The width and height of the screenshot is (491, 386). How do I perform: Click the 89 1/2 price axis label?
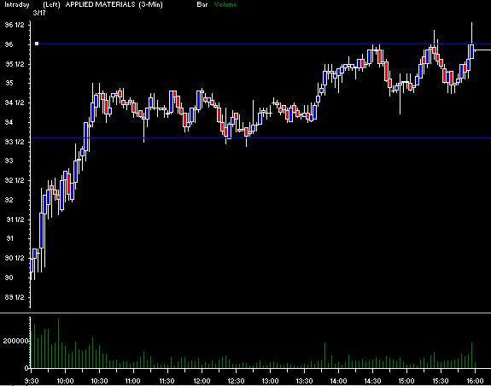pyautogui.click(x=15, y=297)
